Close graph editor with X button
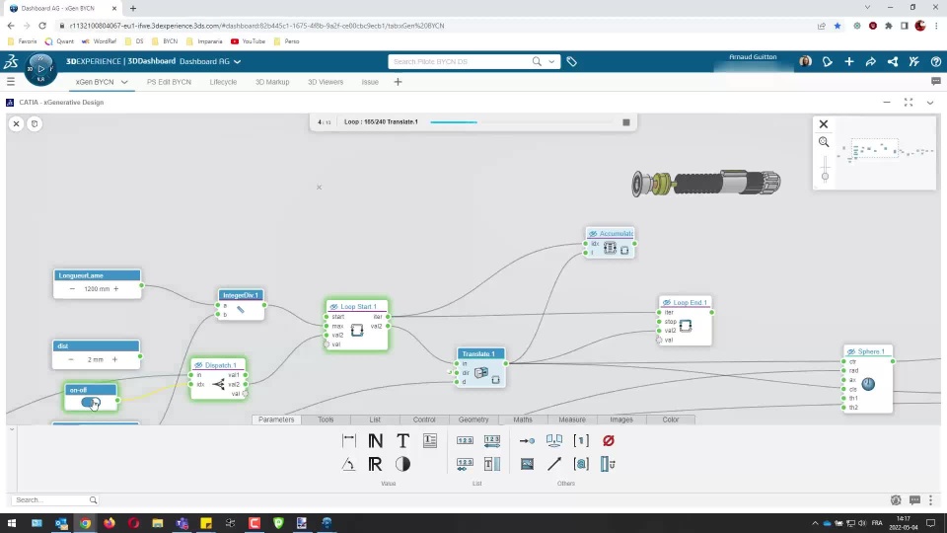The height and width of the screenshot is (533, 947). [x=17, y=124]
